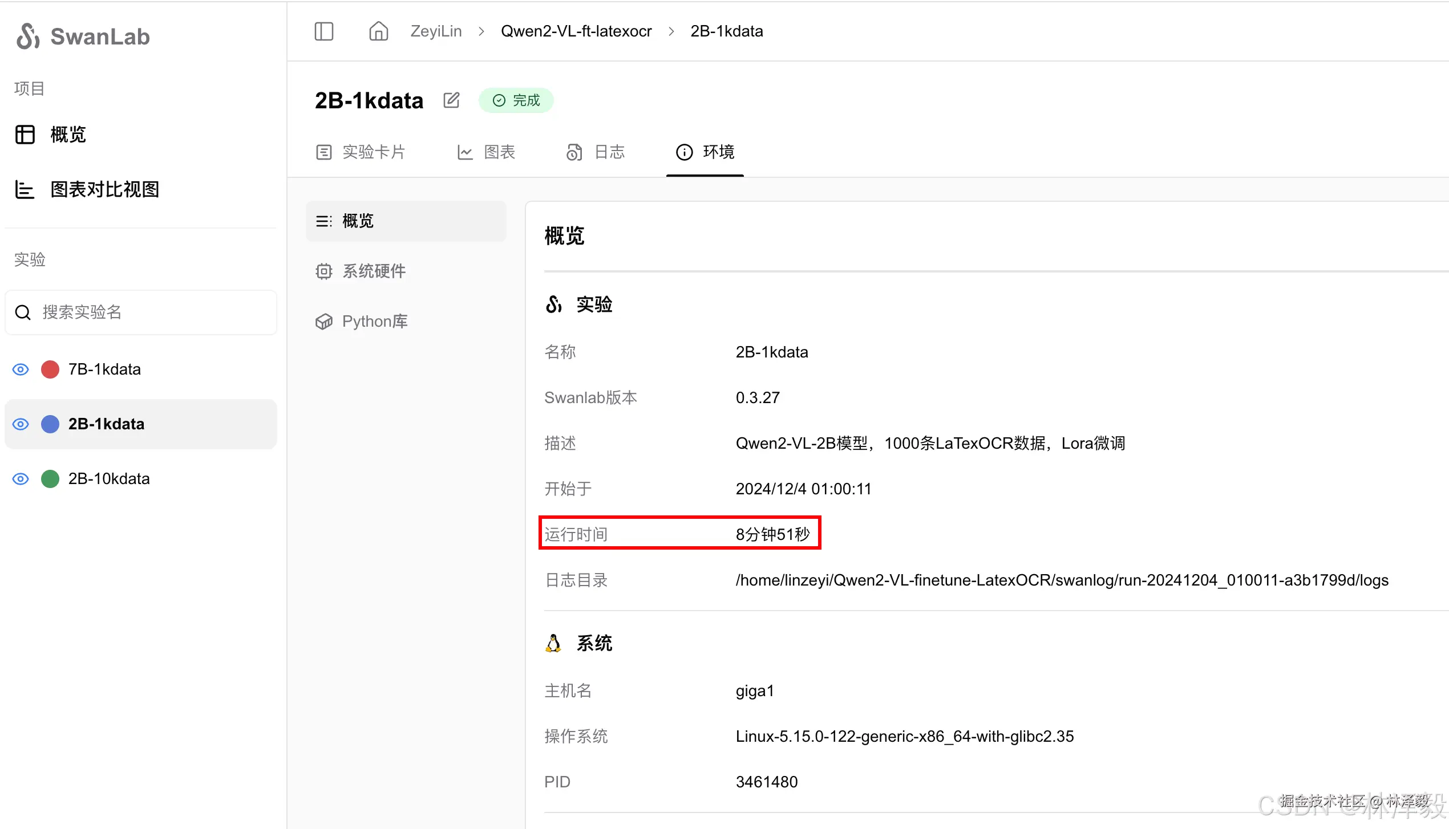Screen dimensions: 1449x829
Task: Toggle the eye icon for 2B-10kdata
Action: click(x=20, y=478)
